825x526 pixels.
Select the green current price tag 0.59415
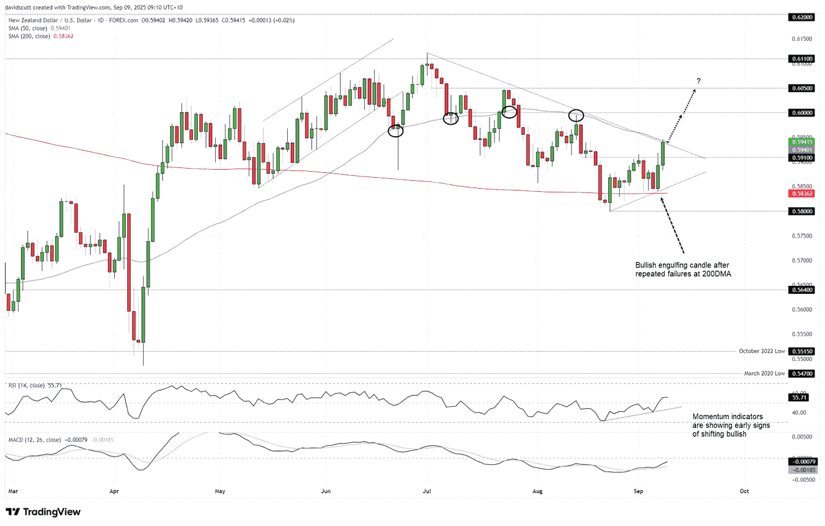802,140
